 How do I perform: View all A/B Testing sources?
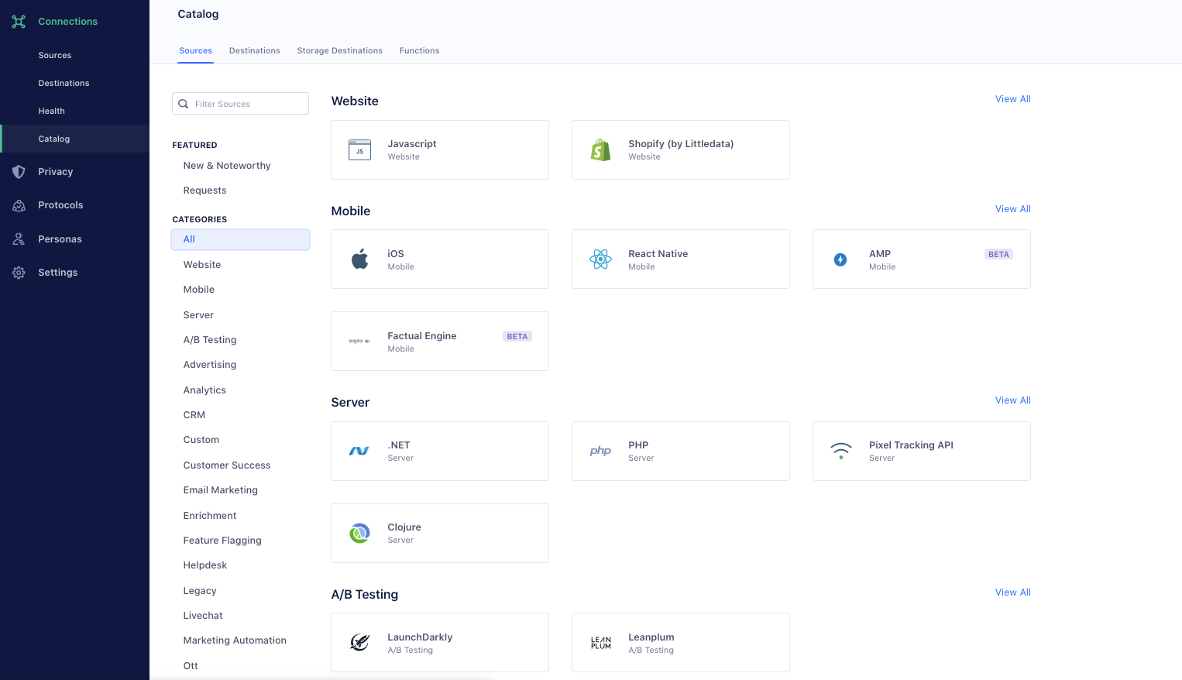pos(1013,592)
